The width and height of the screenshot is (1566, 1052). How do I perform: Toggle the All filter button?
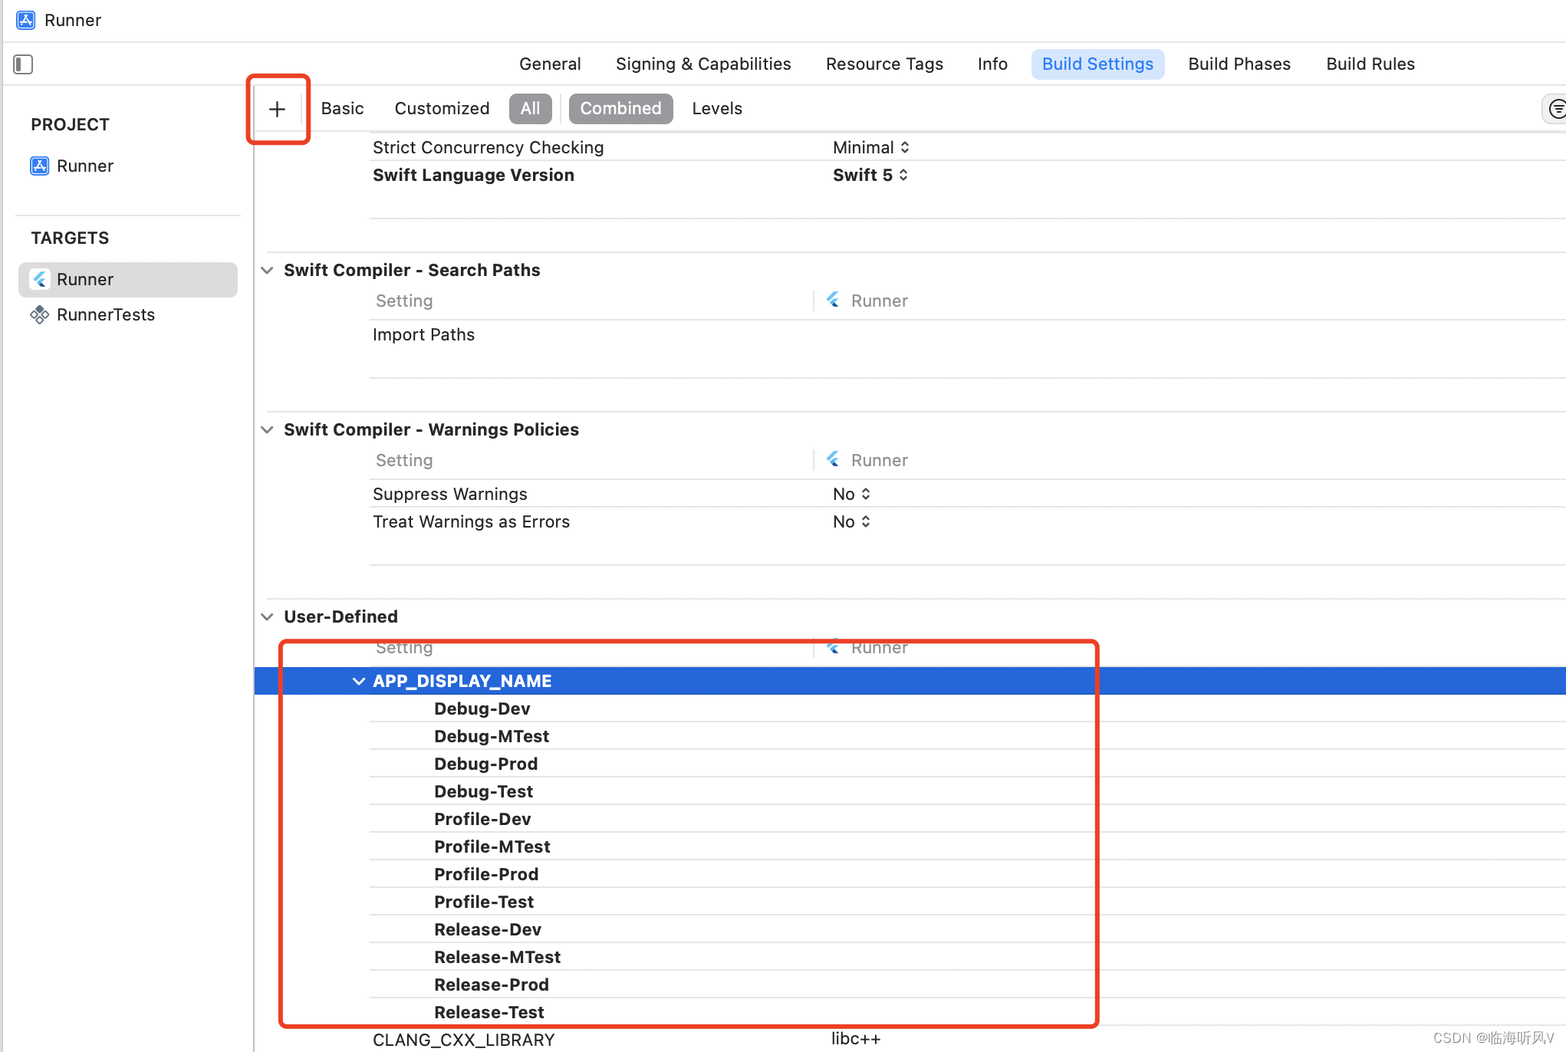click(x=529, y=108)
